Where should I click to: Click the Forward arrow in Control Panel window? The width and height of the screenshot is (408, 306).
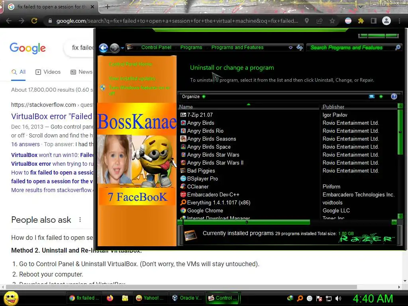pyautogui.click(x=114, y=48)
